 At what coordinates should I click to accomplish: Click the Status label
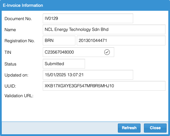coord(10,64)
